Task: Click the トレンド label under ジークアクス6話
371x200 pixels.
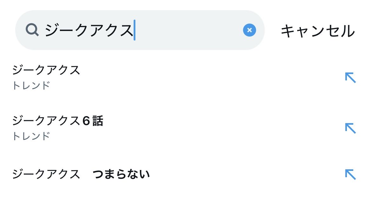Action: [31, 136]
